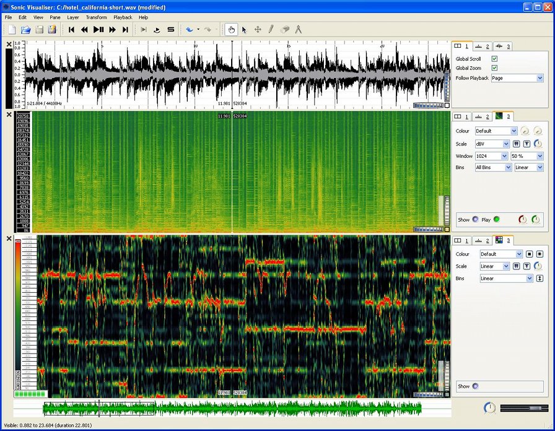555x431 pixels.
Task: Toggle the Global Scroll checkbox
Action: [494, 59]
